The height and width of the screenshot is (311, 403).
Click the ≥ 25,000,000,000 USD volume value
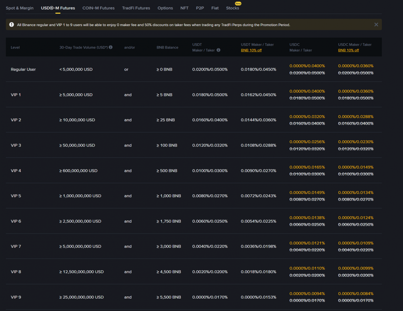pos(81,297)
